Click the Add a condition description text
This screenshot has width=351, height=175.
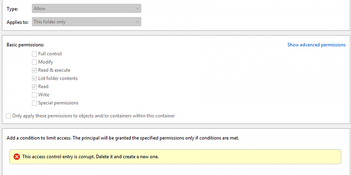[123, 138]
